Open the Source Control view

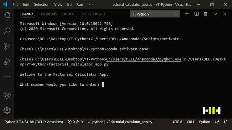tap(7, 46)
